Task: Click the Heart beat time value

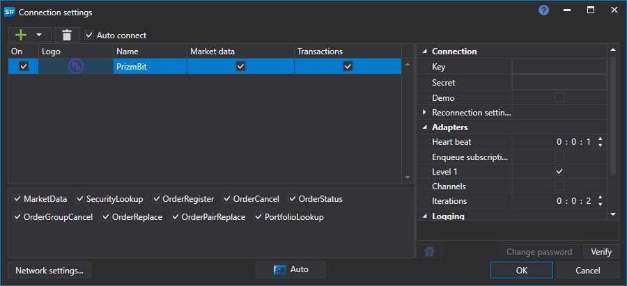Action: 573,142
